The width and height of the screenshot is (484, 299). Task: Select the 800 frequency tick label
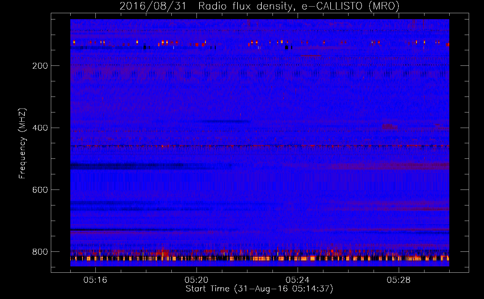tap(40, 252)
